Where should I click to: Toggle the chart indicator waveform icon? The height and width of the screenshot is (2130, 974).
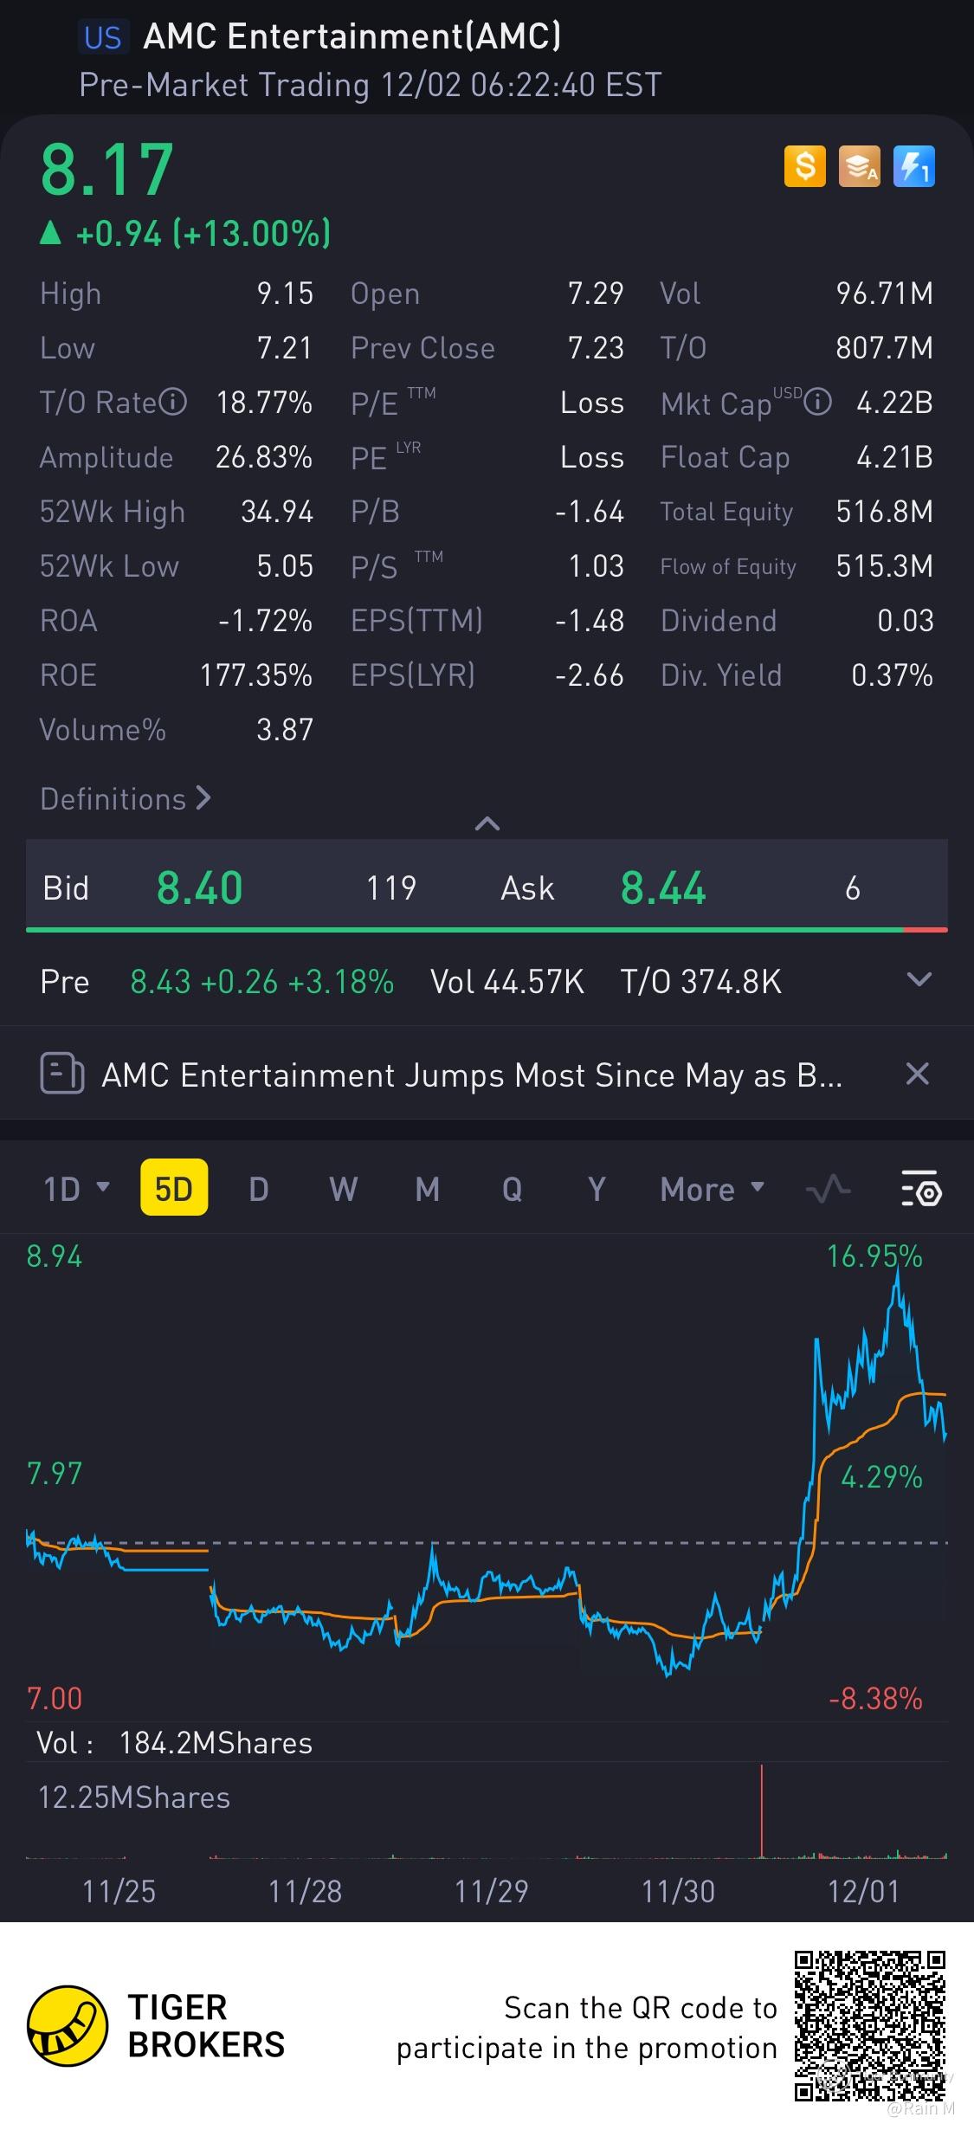pyautogui.click(x=828, y=1189)
